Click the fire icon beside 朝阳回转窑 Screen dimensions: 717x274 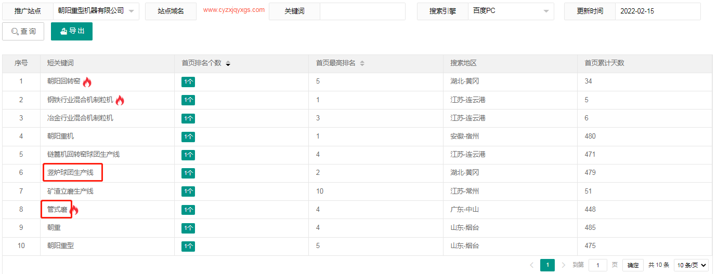point(87,81)
